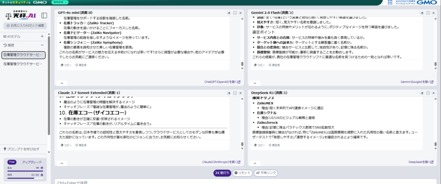Collapse Claude 3.7 Sonnet panel with the chevron
Viewport: 441px width, 184px height.
62,163
